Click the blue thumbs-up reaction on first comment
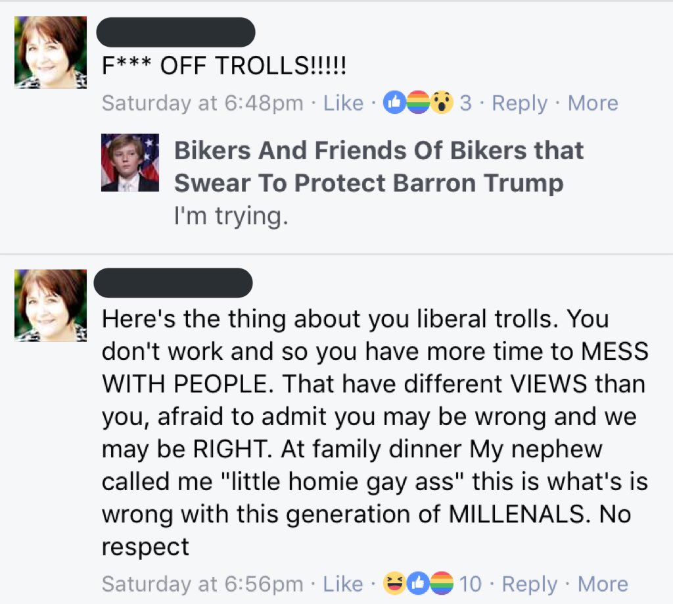This screenshot has height=604, width=673. tap(394, 103)
